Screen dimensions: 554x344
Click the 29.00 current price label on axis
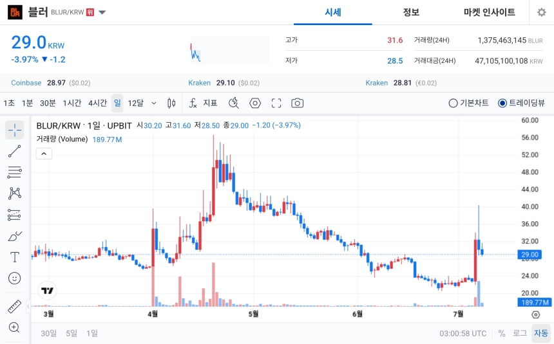530,255
